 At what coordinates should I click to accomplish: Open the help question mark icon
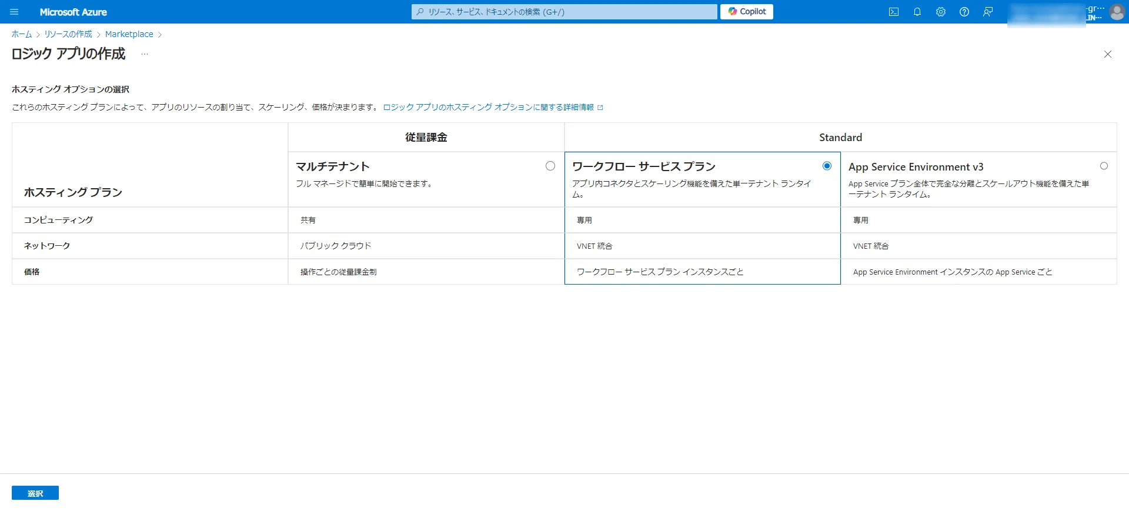[964, 12]
